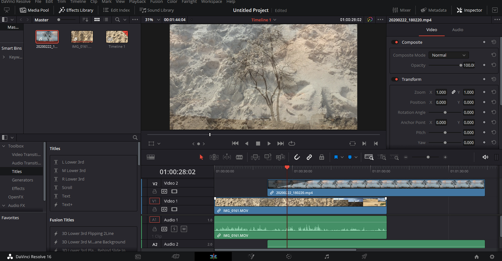The height and width of the screenshot is (261, 502).
Task: Toggle the Inspector panel button
Action: [469, 10]
